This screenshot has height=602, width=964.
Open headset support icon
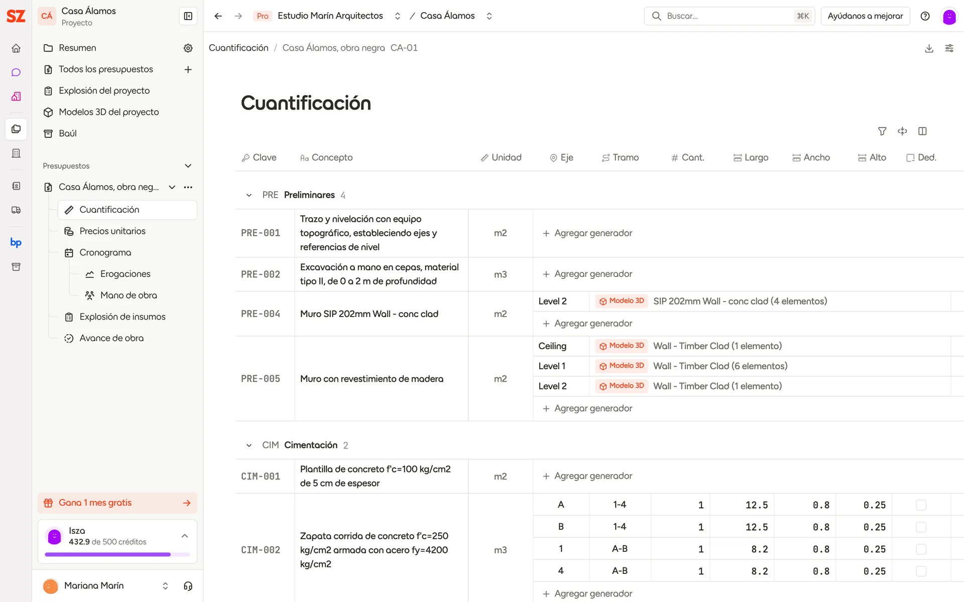coord(188,586)
